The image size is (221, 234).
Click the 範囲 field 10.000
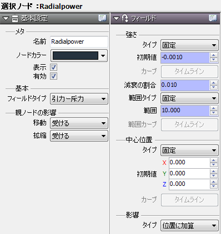(x=185, y=111)
